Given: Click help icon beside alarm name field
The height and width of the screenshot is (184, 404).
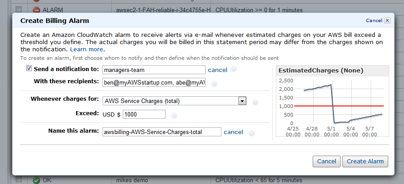Looking at the screenshot, I should click(x=251, y=133).
